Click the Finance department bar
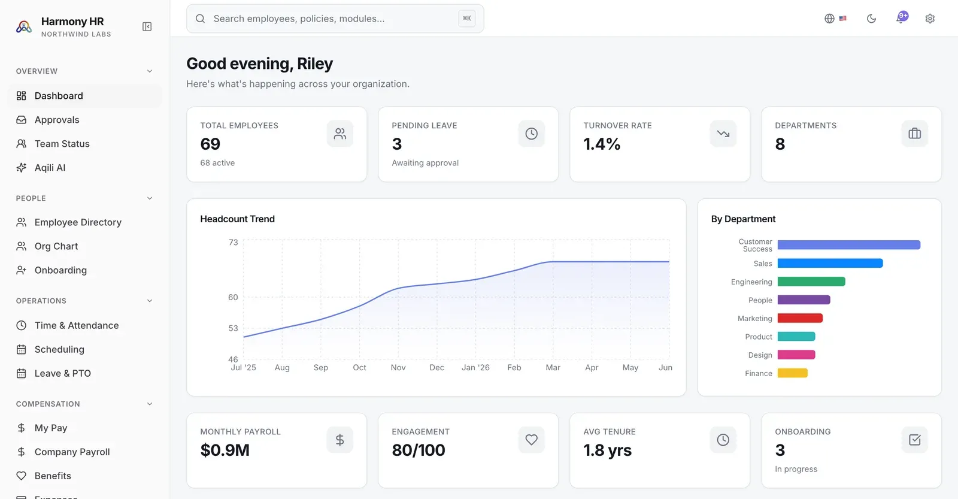 point(792,373)
